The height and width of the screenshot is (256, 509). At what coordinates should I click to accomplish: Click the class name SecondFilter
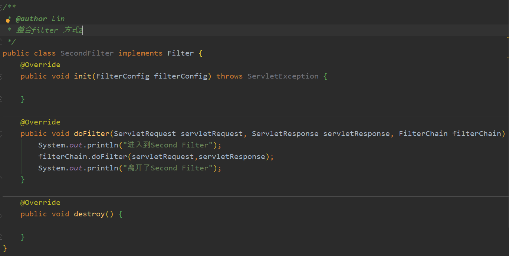pos(87,53)
